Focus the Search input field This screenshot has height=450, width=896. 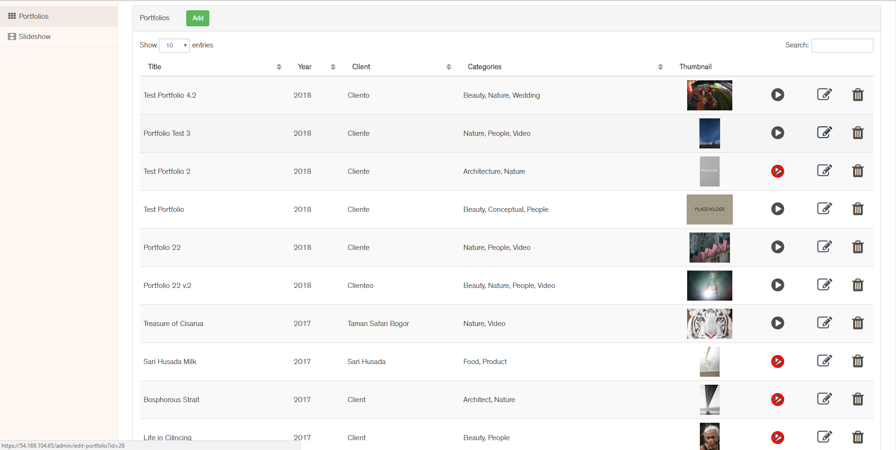(x=842, y=46)
